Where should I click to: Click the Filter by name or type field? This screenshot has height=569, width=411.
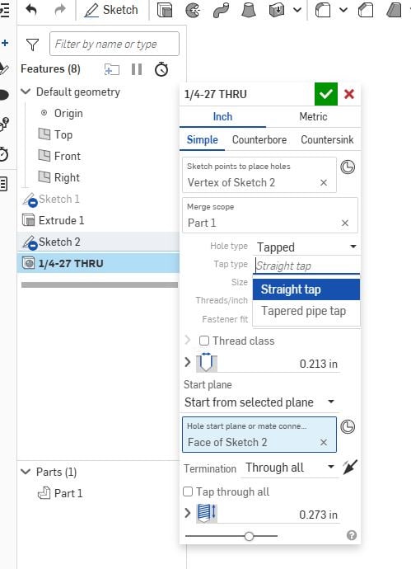click(114, 44)
